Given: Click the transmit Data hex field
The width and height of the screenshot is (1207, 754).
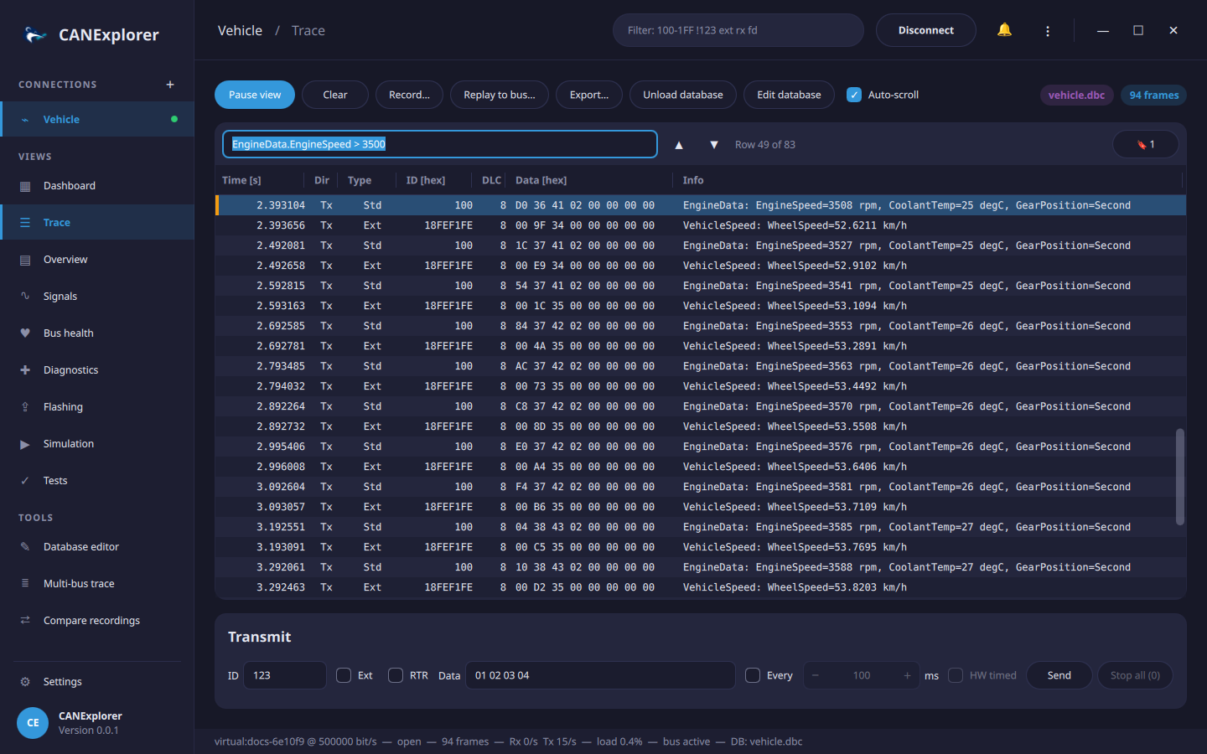Looking at the screenshot, I should click(600, 675).
